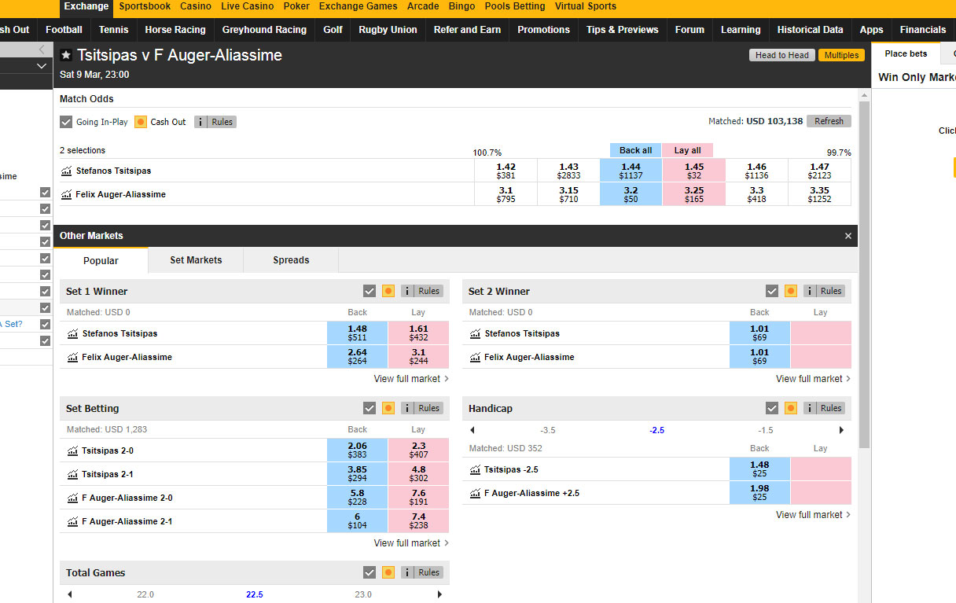This screenshot has height=603, width=956.
Task: Open chart icon for Auger-Aliassime in Set 2 Winner
Action: (475, 357)
